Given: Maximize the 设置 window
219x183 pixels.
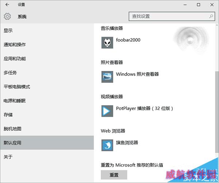Looking at the screenshot, I should [x=199, y=5].
